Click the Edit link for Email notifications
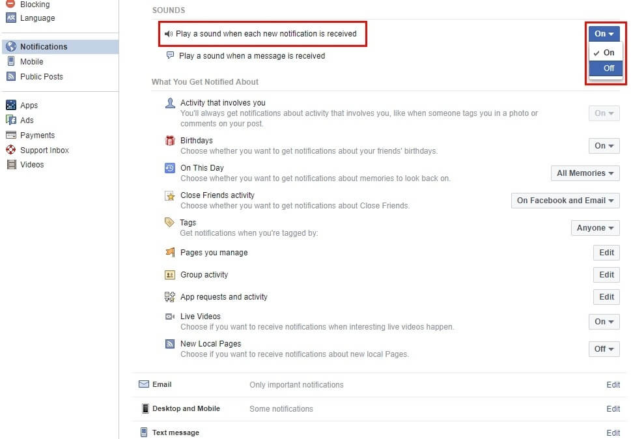 (x=613, y=385)
